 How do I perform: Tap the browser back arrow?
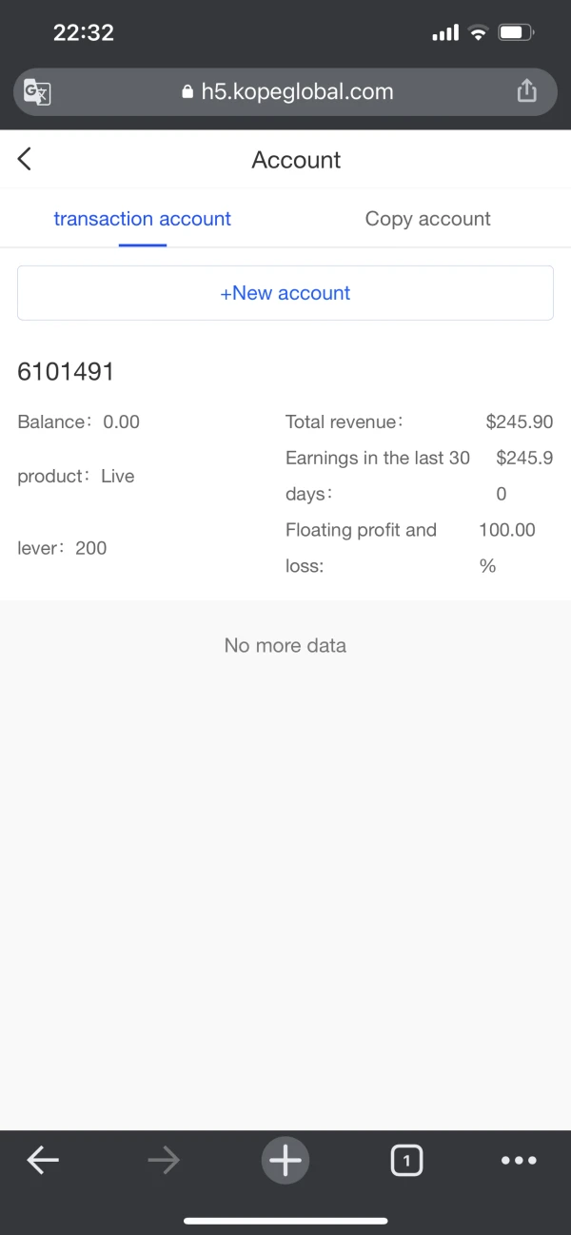pyautogui.click(x=43, y=1160)
